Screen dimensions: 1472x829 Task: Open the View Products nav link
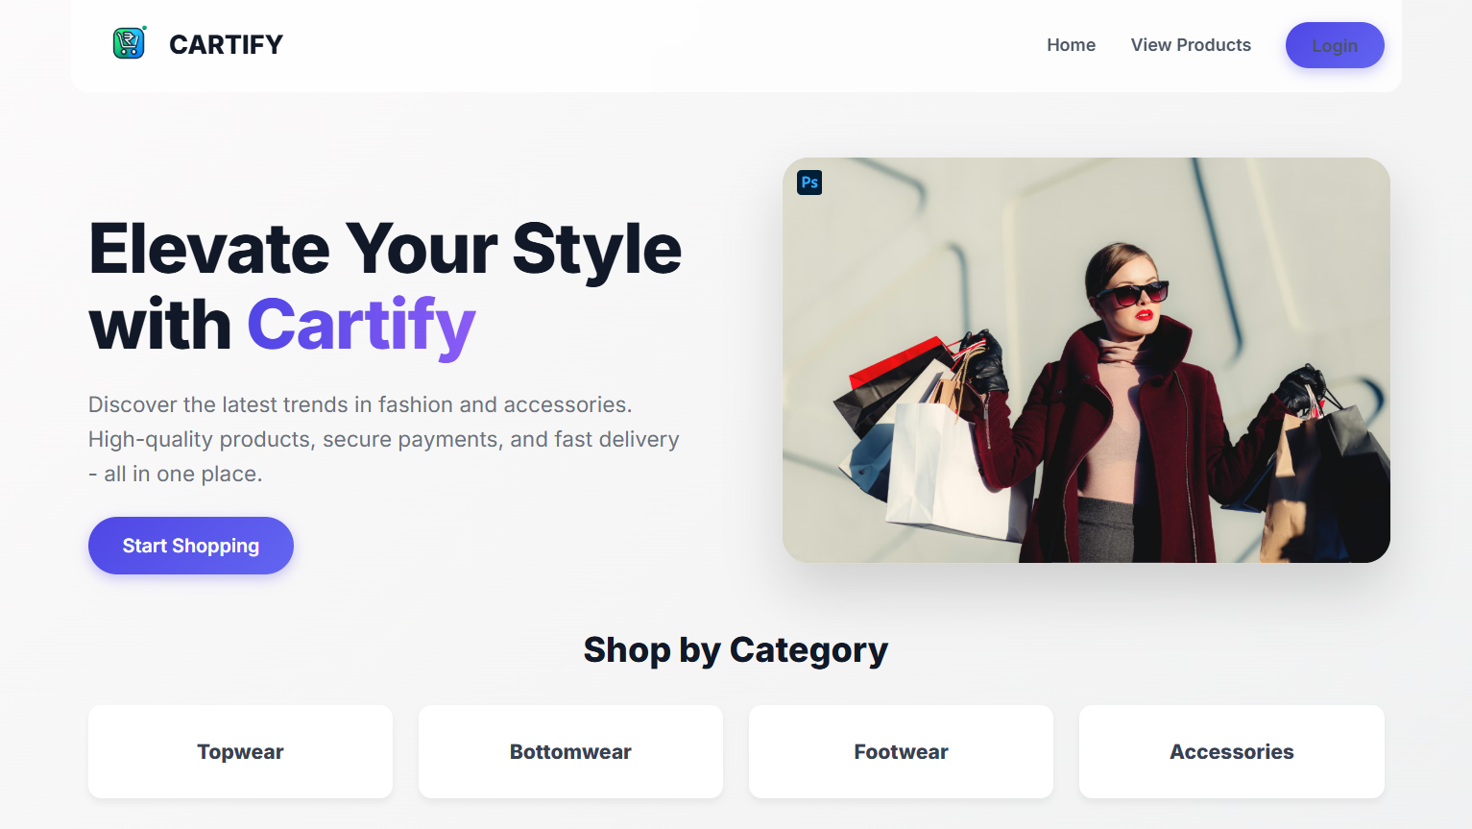pyautogui.click(x=1191, y=45)
